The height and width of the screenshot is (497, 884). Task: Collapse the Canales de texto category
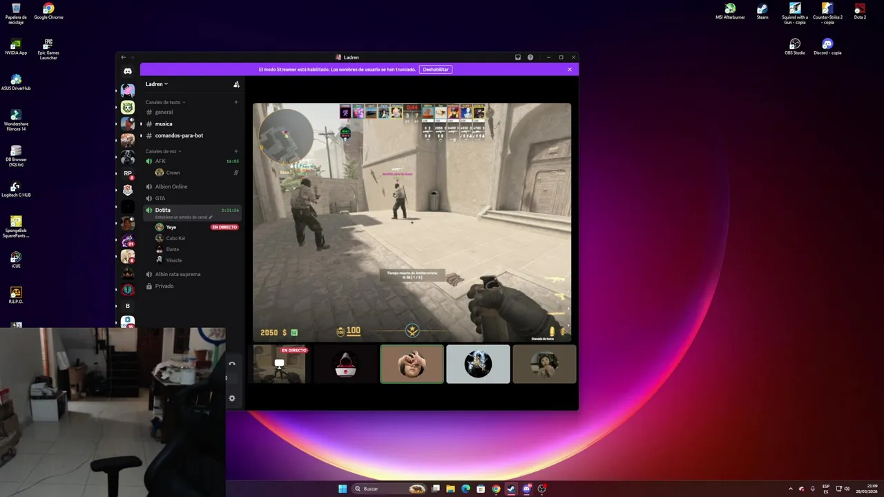(x=165, y=102)
